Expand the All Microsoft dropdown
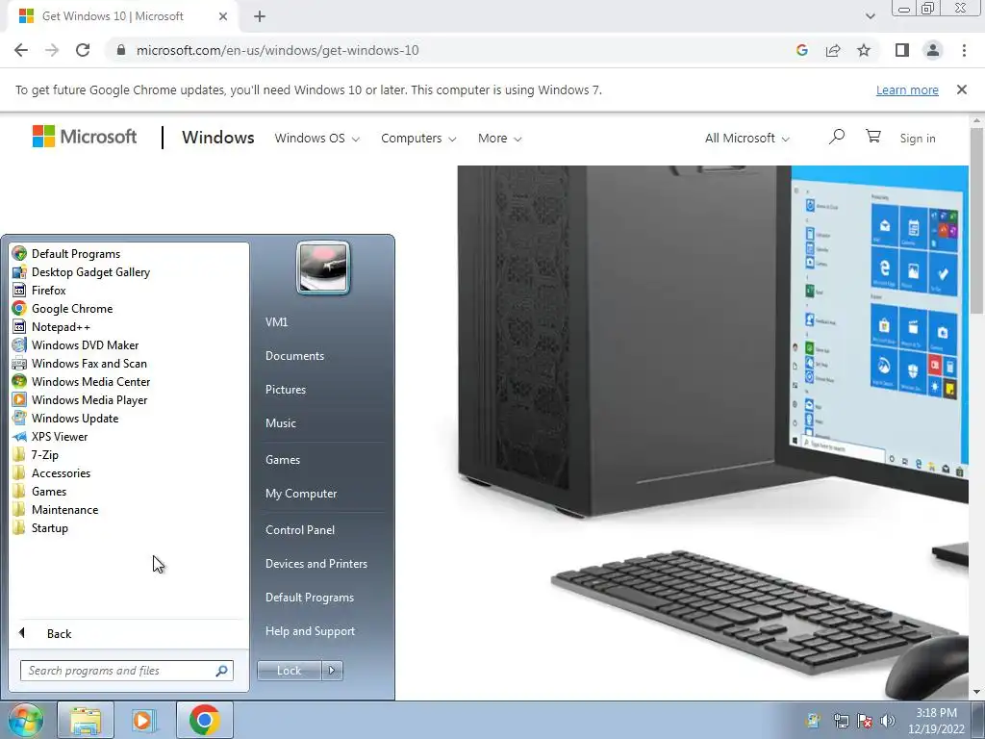985x739 pixels. click(746, 139)
